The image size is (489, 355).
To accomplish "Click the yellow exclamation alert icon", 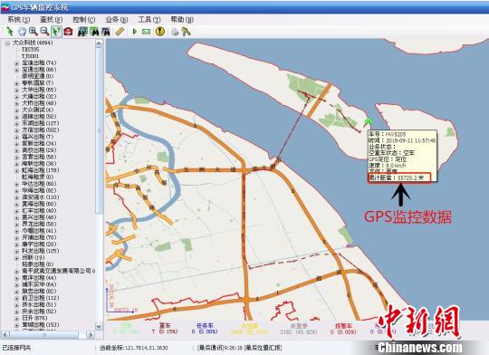I will [160, 32].
